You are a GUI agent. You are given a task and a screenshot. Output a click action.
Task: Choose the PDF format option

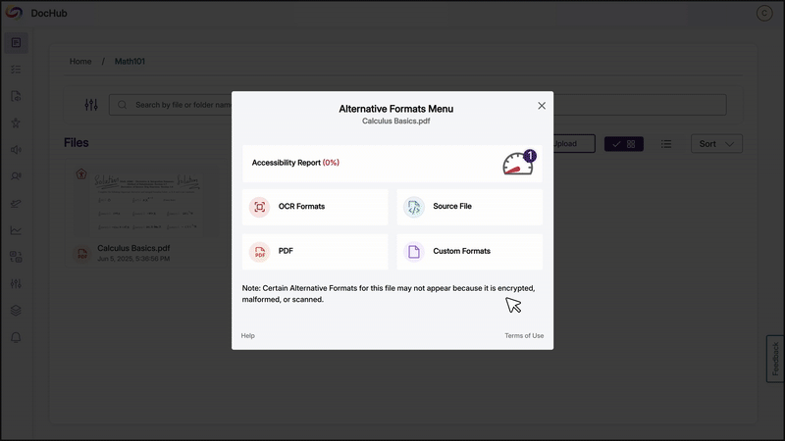[315, 252]
